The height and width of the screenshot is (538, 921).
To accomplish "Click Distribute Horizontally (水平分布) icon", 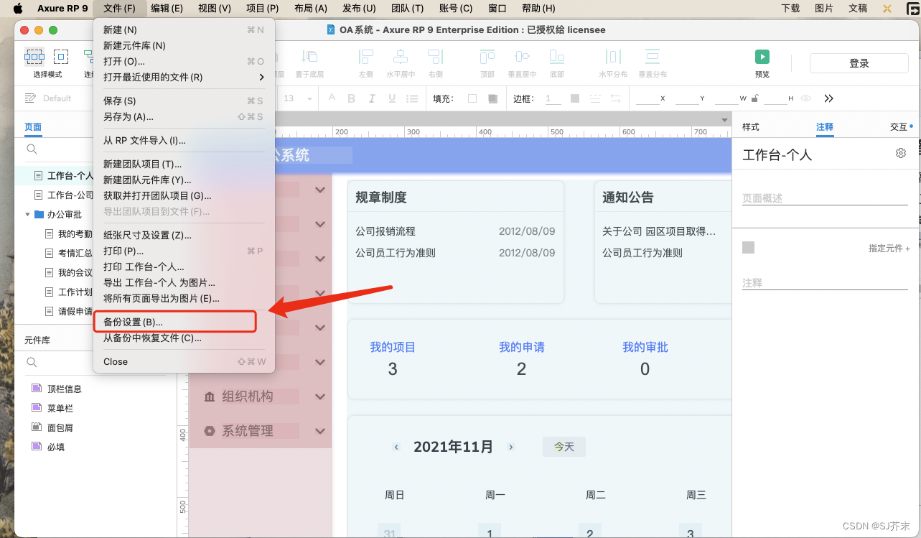I will tap(613, 56).
